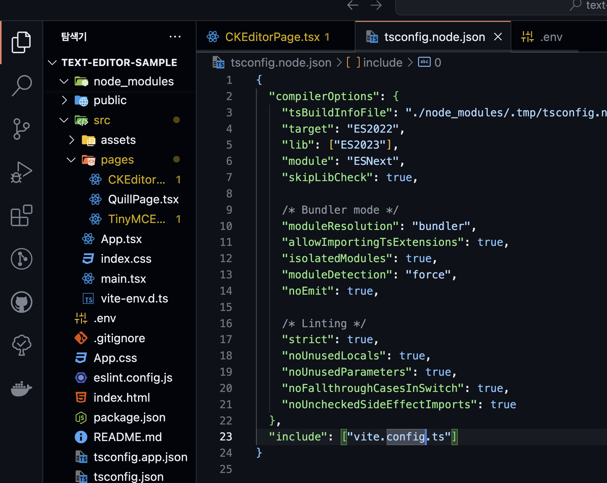The image size is (607, 483).
Task: Expand the public folder
Action: [x=64, y=100]
